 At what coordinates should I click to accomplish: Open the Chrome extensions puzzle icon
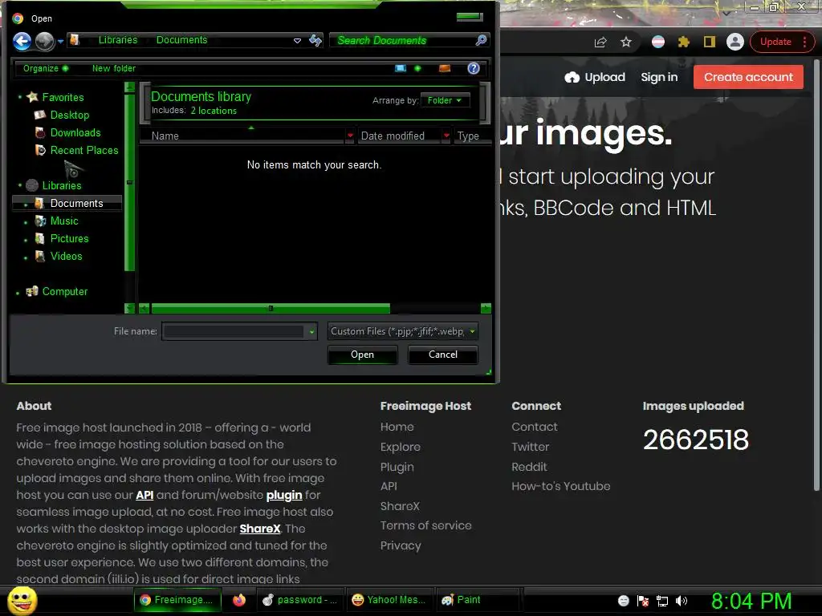tap(684, 42)
